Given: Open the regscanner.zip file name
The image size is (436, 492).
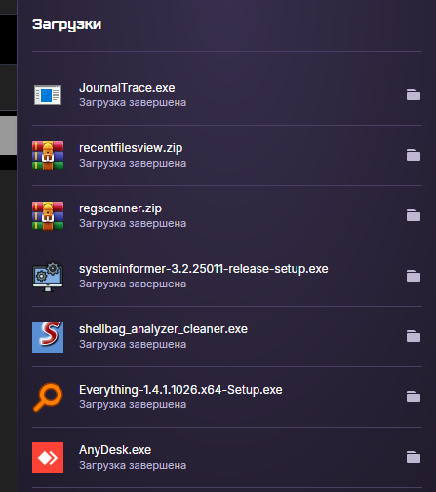Looking at the screenshot, I should tap(120, 208).
